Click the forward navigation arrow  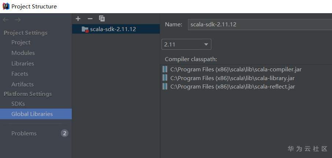[x=18, y=20]
